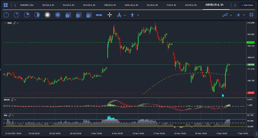Switch to the CIB.US-d, 4h tab

(x=110, y=5)
